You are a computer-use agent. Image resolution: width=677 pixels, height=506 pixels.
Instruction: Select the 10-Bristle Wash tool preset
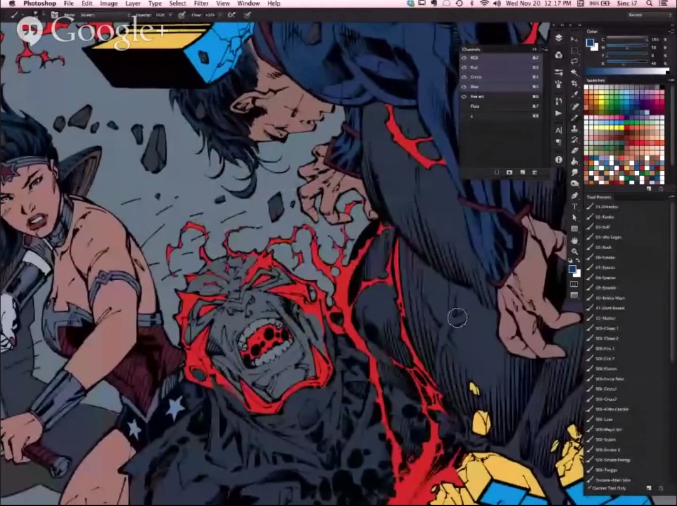626,298
